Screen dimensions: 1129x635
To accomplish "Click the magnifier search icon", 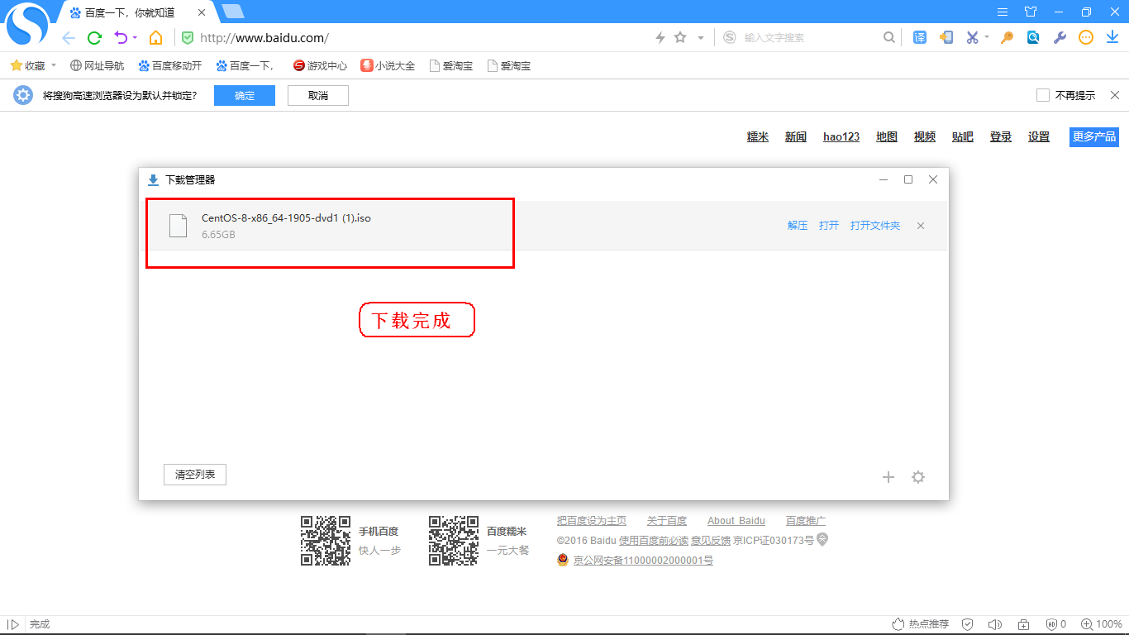I will [x=889, y=37].
